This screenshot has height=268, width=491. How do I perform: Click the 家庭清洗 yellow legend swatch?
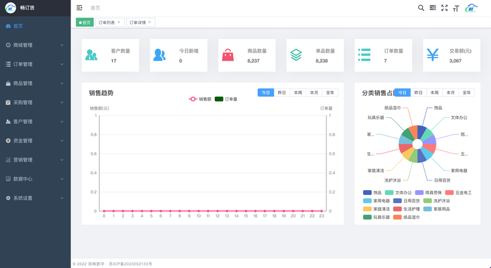pyautogui.click(x=367, y=209)
